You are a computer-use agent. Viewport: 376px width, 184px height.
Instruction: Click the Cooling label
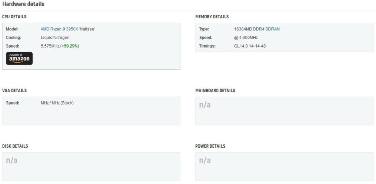click(14, 38)
